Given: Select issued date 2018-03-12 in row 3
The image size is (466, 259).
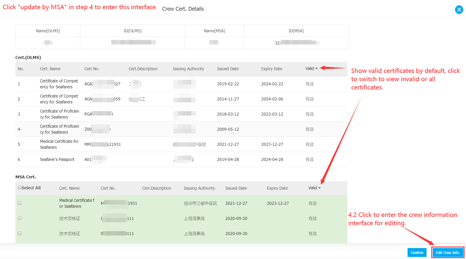Looking at the screenshot, I should click(228, 114).
